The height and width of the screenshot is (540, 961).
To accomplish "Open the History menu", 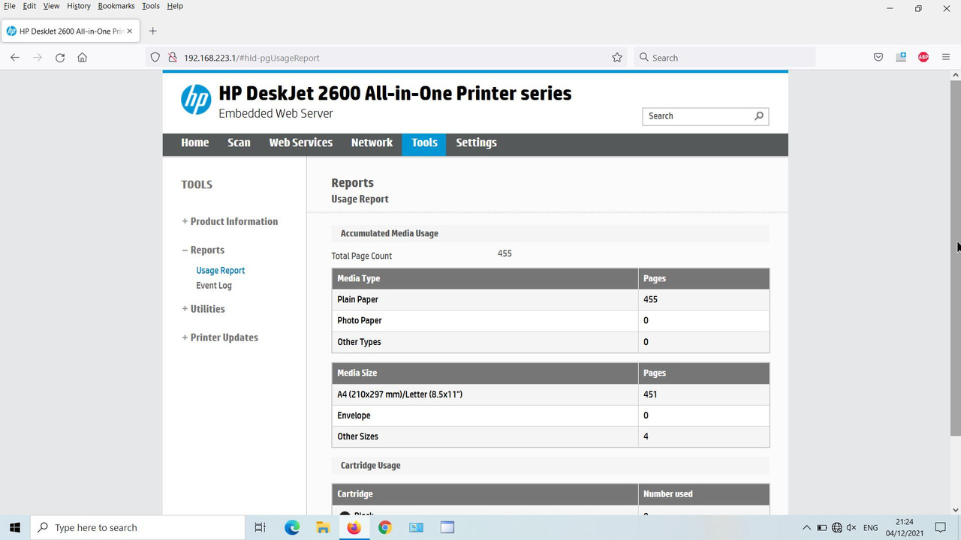I will 79,6.
